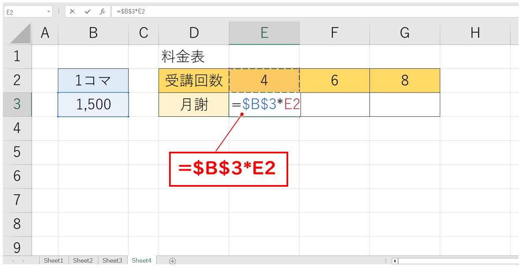
Task: Select row 8 header
Action: [17, 224]
